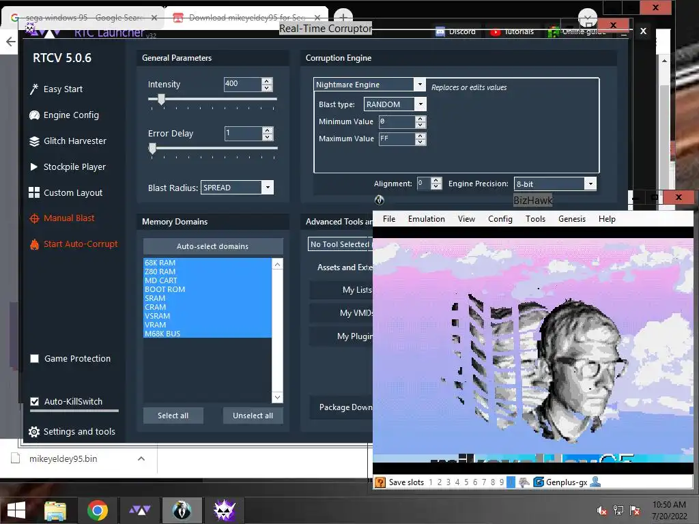Open BizHawk Help menu
The width and height of the screenshot is (699, 524).
click(607, 219)
